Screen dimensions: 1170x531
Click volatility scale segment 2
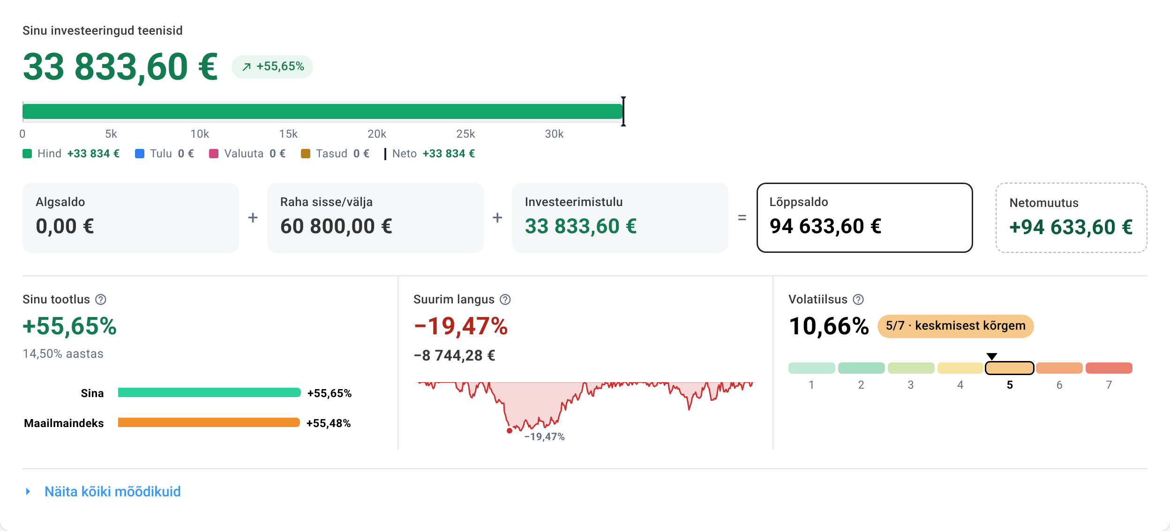862,368
